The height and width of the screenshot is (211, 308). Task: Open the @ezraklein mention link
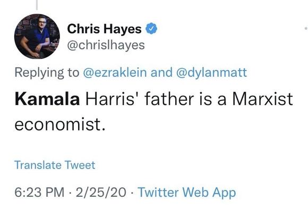pyautogui.click(x=115, y=72)
